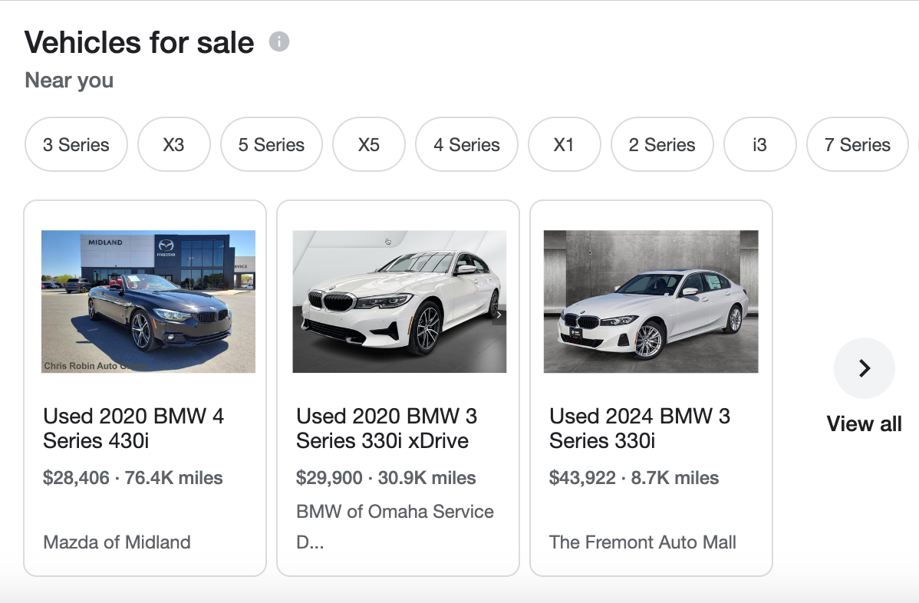919x603 pixels.
Task: Choose the i3 model chip
Action: (759, 145)
